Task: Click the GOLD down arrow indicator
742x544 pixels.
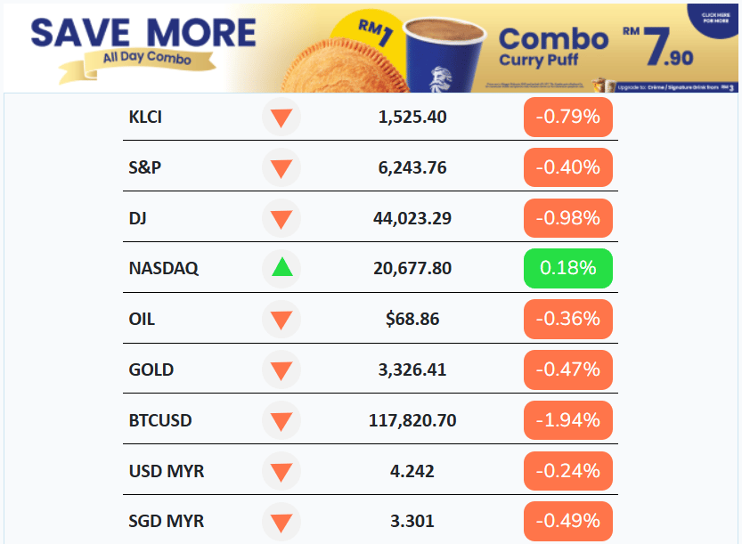Action: click(281, 369)
